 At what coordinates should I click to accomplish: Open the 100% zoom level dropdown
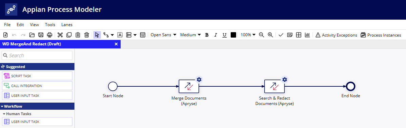coord(248,35)
